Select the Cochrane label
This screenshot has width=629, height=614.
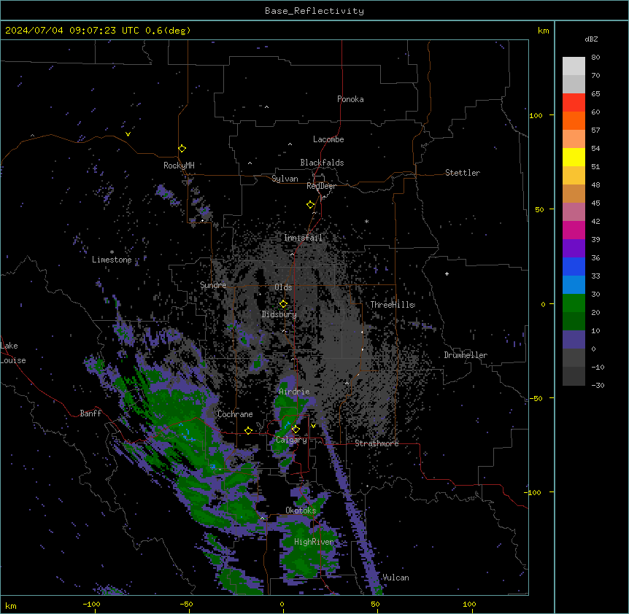(235, 414)
